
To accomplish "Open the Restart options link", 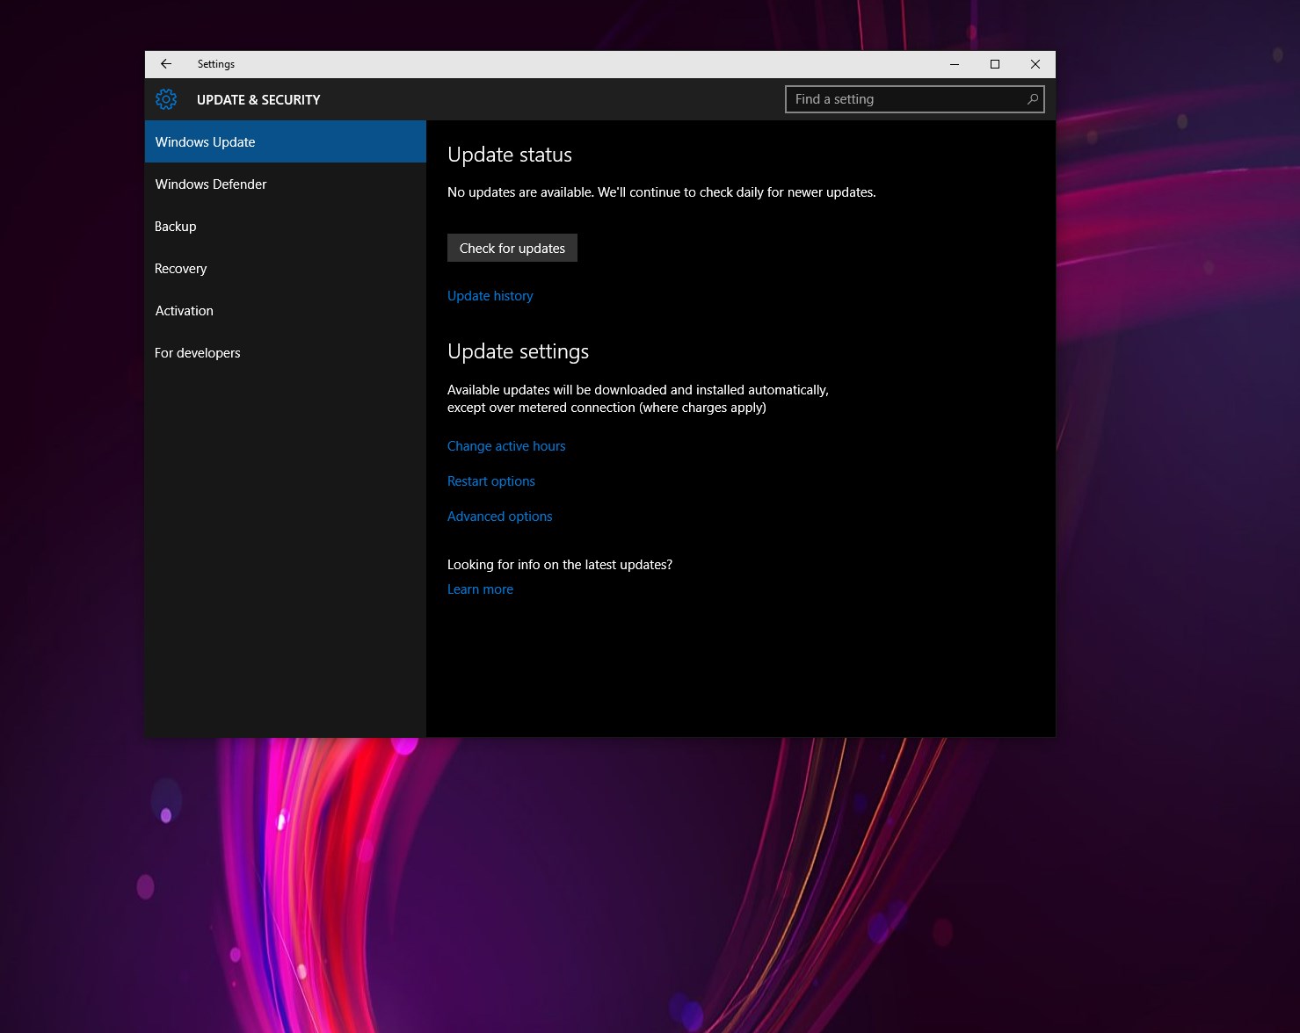I will click(491, 481).
